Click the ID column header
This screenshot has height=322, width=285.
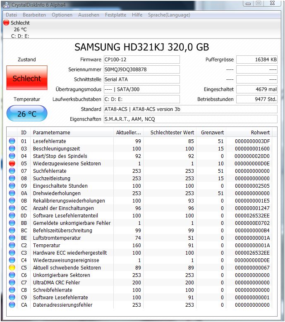(24, 133)
